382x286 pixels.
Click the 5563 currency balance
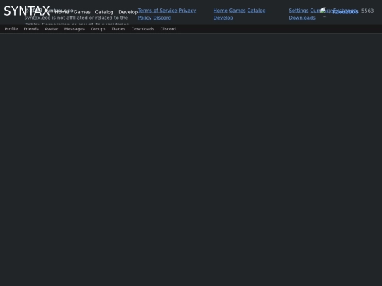click(367, 11)
